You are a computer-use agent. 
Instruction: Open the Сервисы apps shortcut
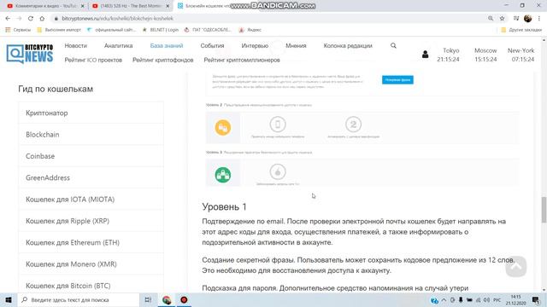[x=18, y=30]
